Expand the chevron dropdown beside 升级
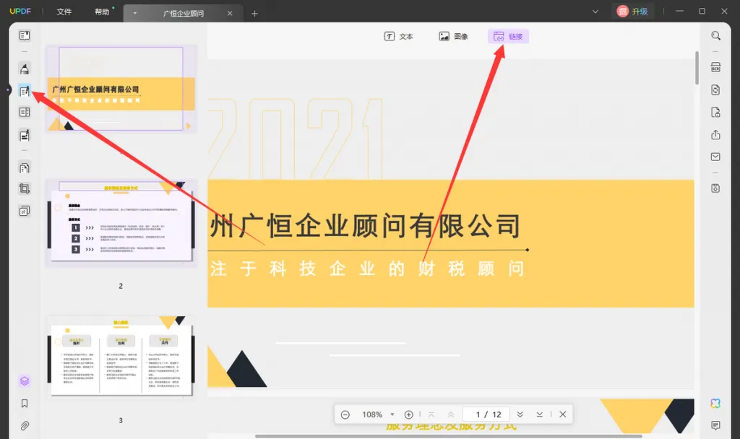This screenshot has height=439, width=740. 595,12
